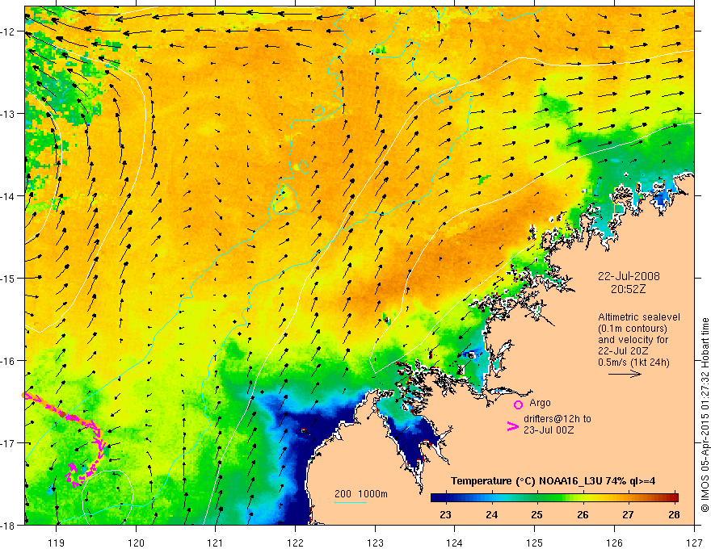The image size is (711, 549).
Task: Click the 'Argo' legend label
Action: coord(540,403)
